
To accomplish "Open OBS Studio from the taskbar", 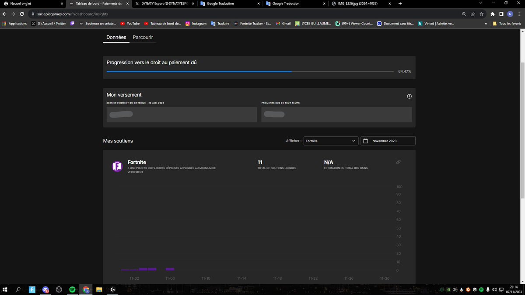I will [59, 289].
